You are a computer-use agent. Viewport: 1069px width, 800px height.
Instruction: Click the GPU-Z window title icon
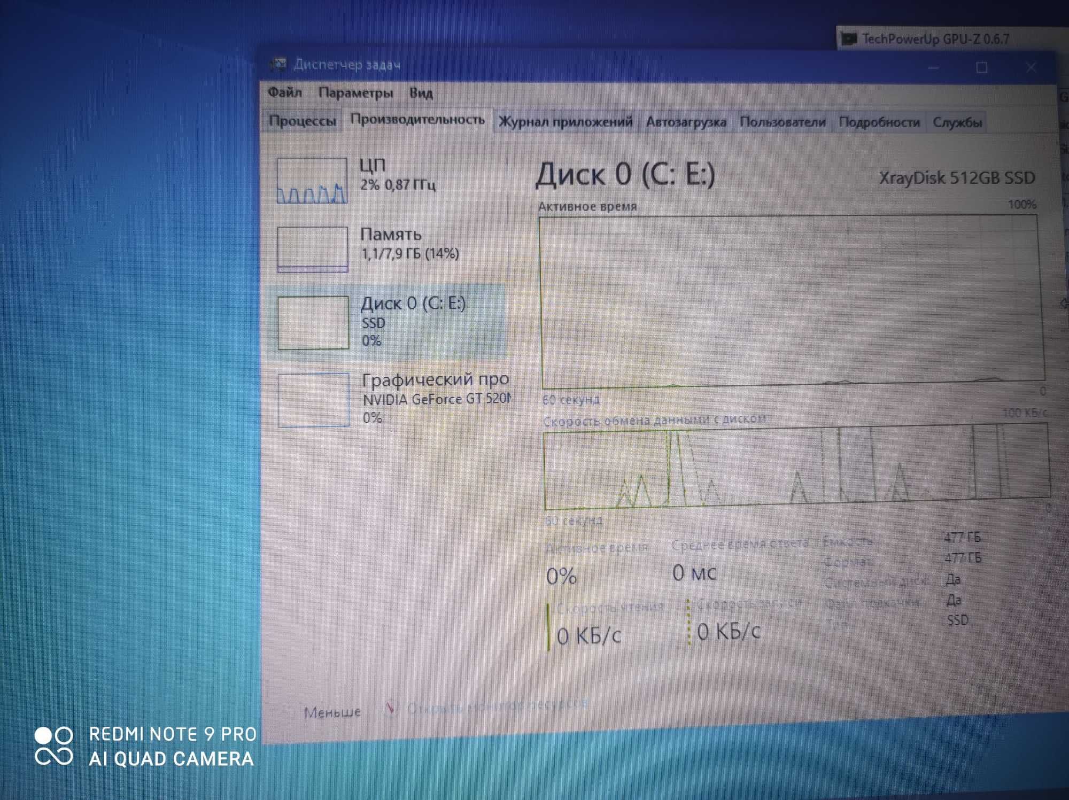click(848, 39)
